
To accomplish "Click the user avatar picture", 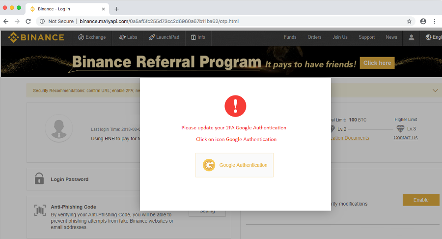I will point(59,128).
